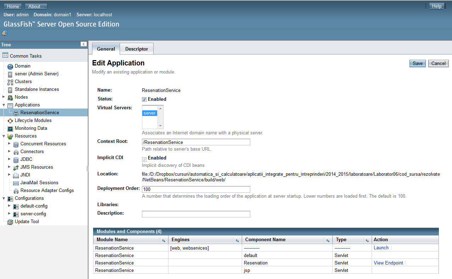
Task: Select the '[web, webservices]' engines cell
Action: 205,248
